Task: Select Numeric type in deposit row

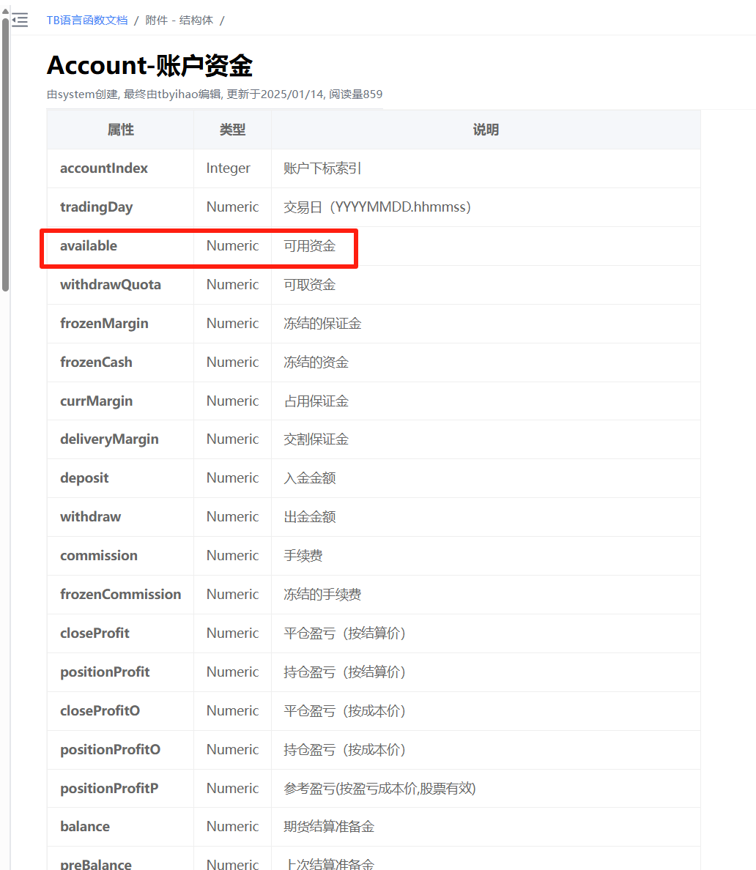Action: tap(232, 478)
